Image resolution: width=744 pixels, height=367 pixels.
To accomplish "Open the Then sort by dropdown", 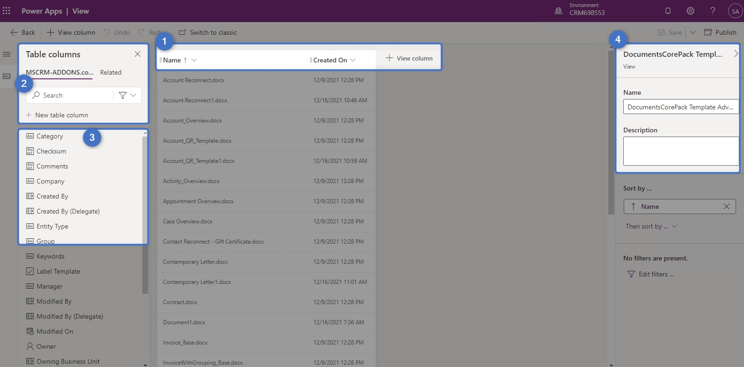I will [x=651, y=226].
